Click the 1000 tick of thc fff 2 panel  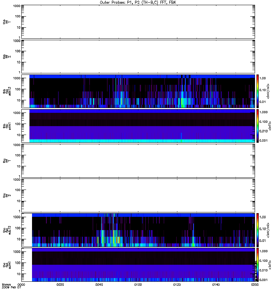click(17, 180)
